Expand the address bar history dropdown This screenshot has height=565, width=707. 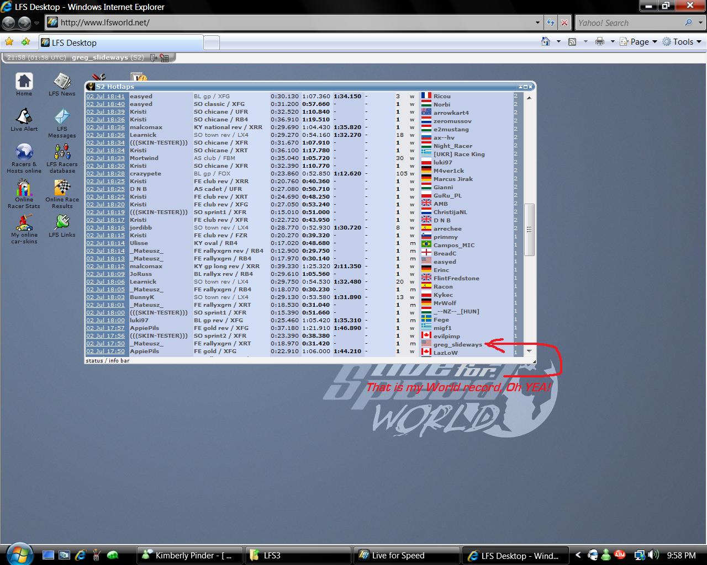[x=537, y=23]
